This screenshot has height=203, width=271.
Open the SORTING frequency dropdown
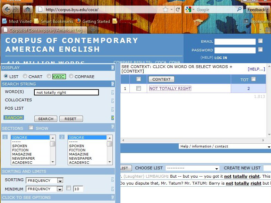tap(60, 180)
